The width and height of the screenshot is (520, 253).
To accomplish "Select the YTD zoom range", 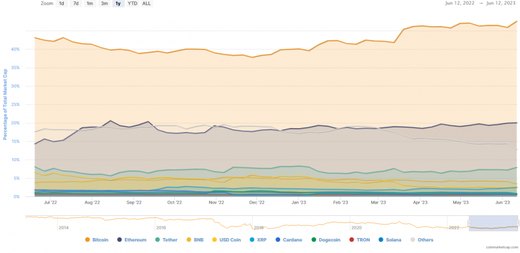I will [x=133, y=4].
